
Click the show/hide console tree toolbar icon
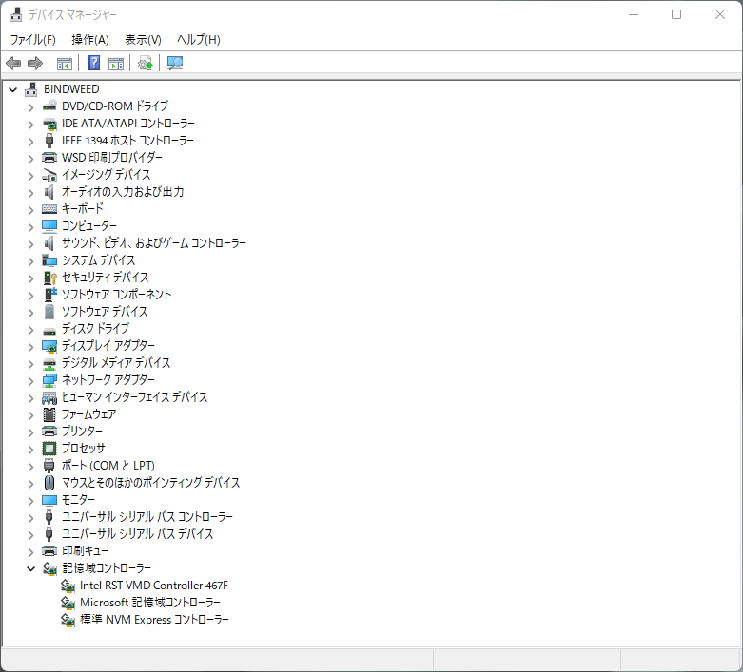click(65, 63)
